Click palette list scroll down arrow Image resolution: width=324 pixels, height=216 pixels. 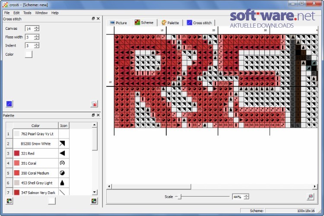[x=95, y=192]
